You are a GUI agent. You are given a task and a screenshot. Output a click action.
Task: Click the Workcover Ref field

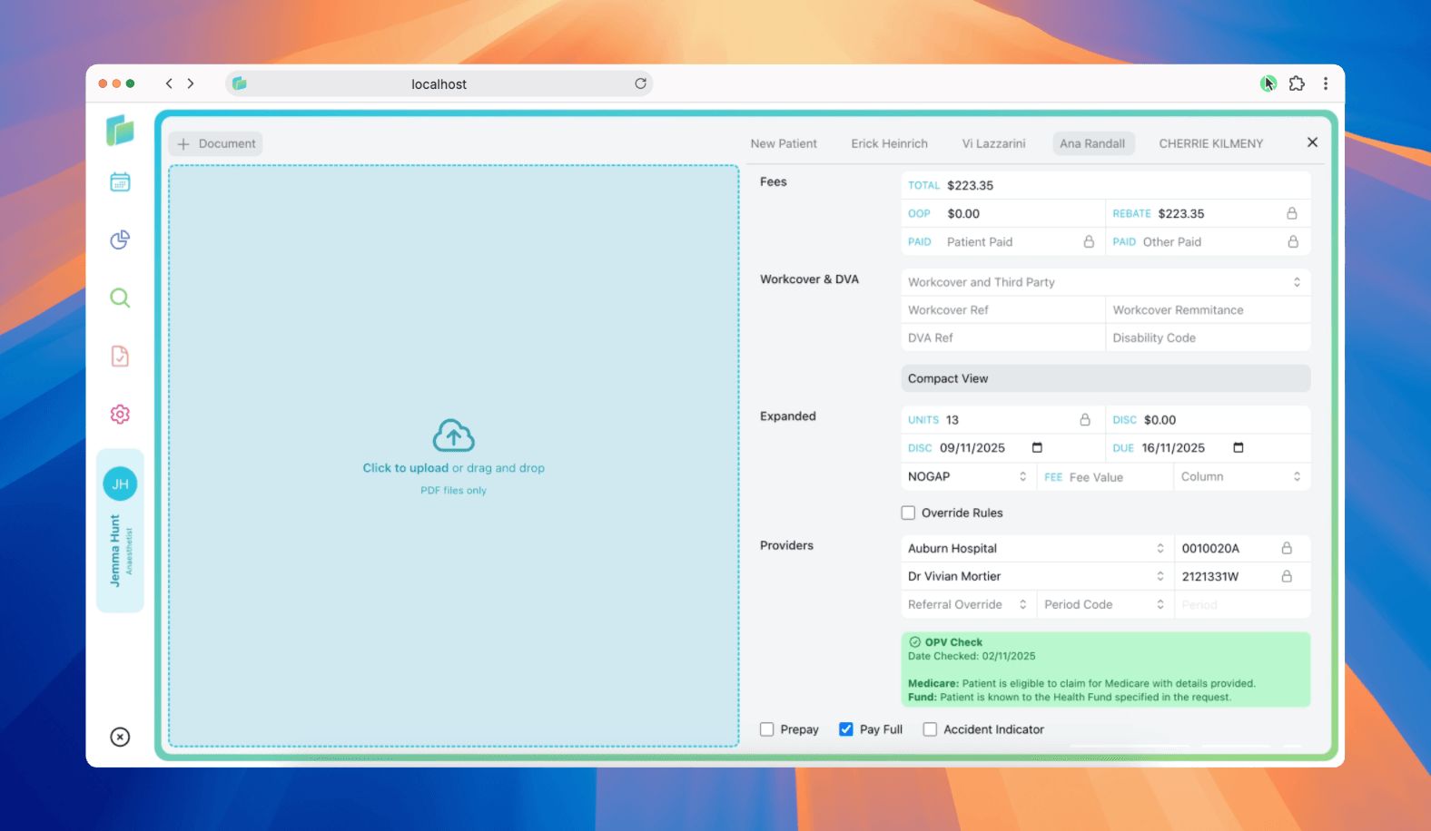(1002, 309)
